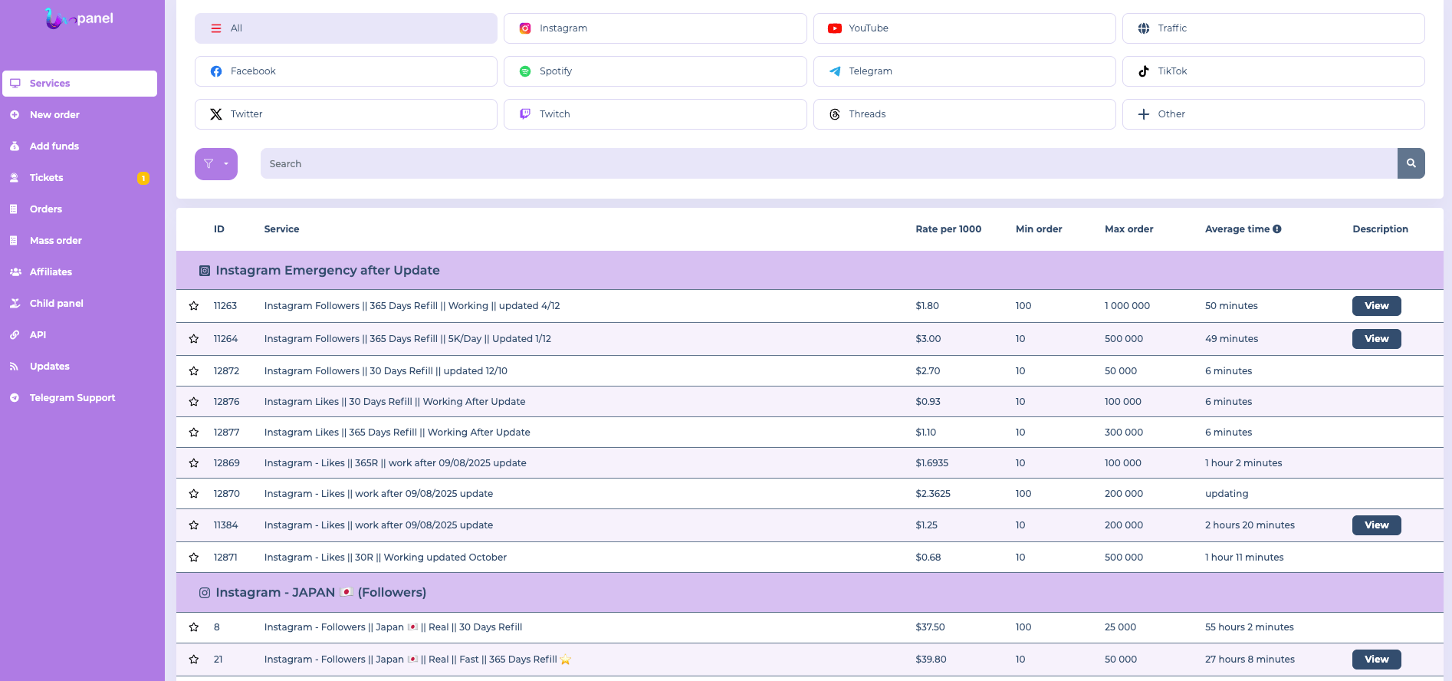Toggle favorite star for service 12876
1452x681 pixels.
tap(194, 402)
